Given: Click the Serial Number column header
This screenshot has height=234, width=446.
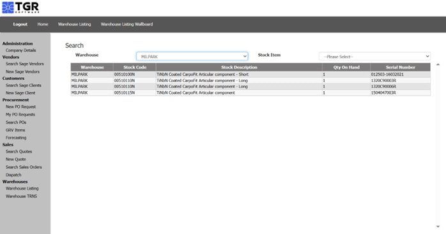Looking at the screenshot, I should (x=401, y=68).
